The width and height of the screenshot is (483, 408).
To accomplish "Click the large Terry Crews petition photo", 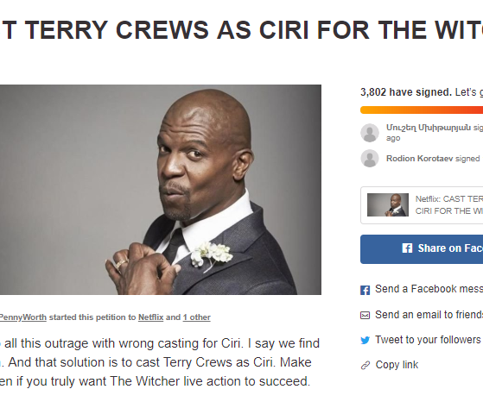I will (161, 190).
